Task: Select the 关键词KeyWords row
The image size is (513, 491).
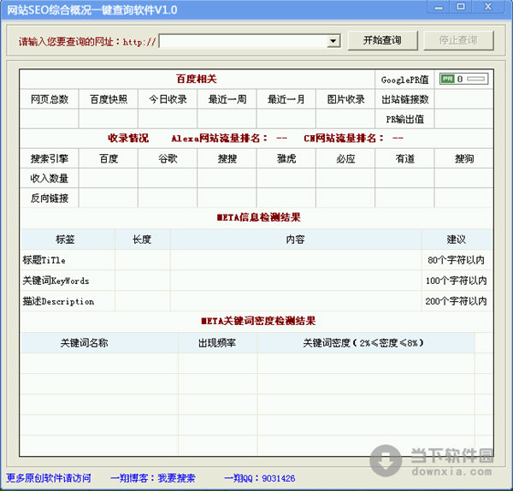Action: [56, 281]
